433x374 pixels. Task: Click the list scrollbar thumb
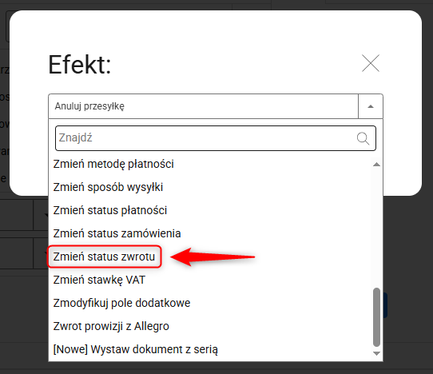[376, 317]
